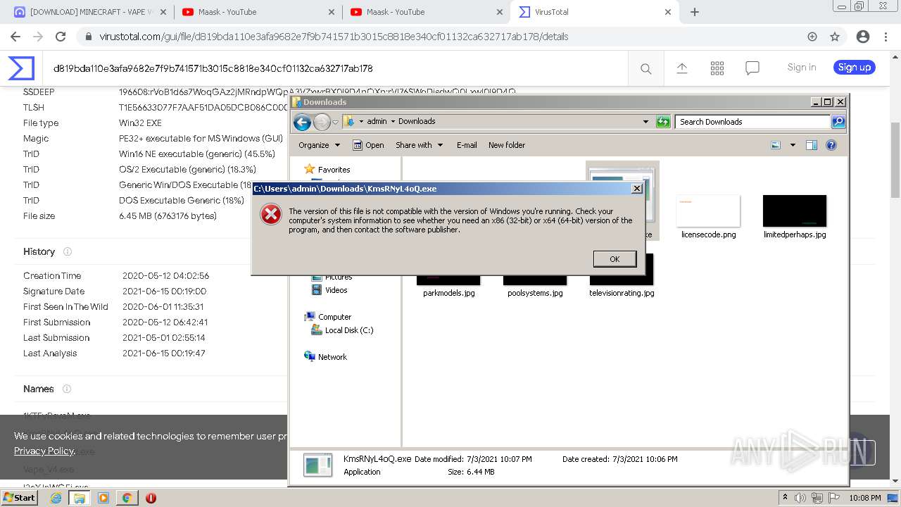Show hidden system tray icons arrow

[x=786, y=498]
